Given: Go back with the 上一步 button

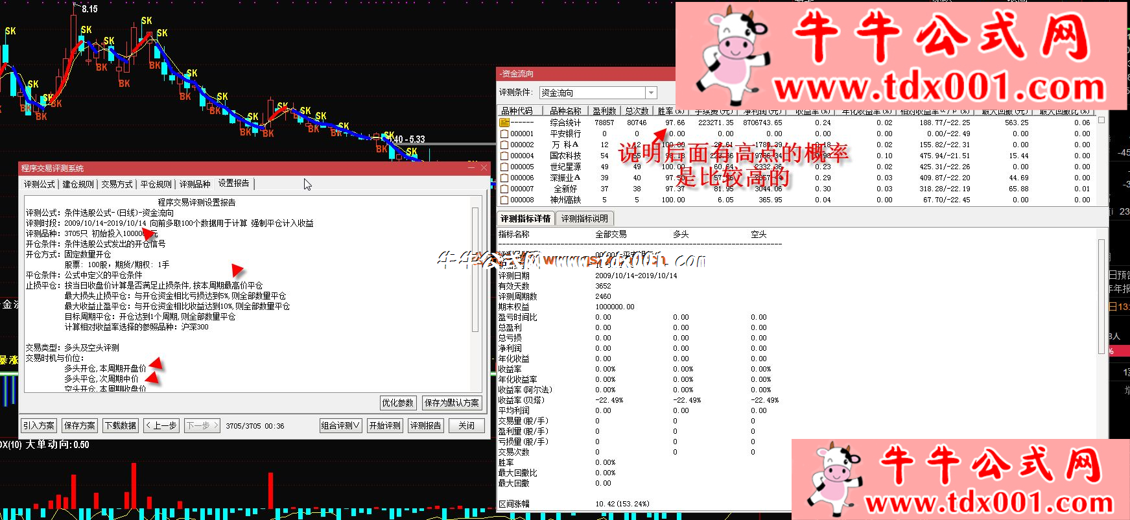Looking at the screenshot, I should 161,425.
